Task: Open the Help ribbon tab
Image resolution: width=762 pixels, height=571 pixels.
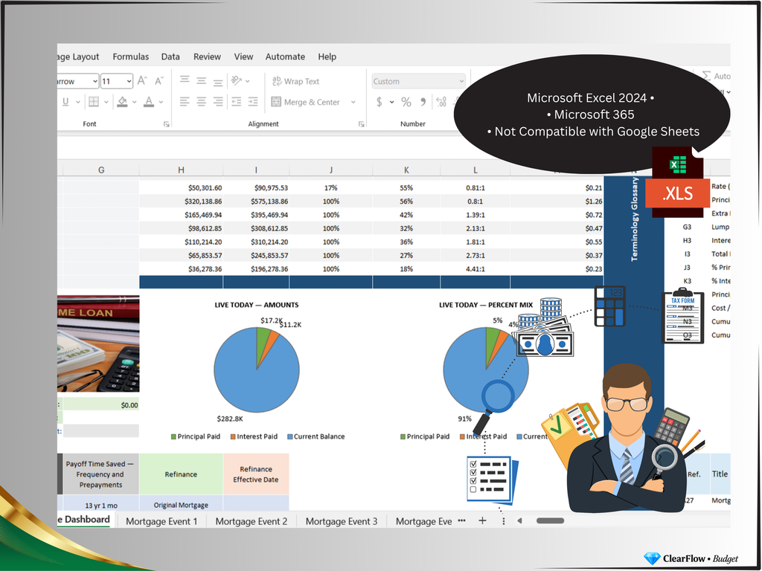Action: click(x=327, y=57)
